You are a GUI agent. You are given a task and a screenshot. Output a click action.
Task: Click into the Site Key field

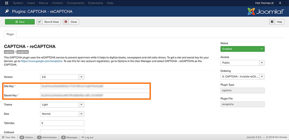tap(95, 86)
